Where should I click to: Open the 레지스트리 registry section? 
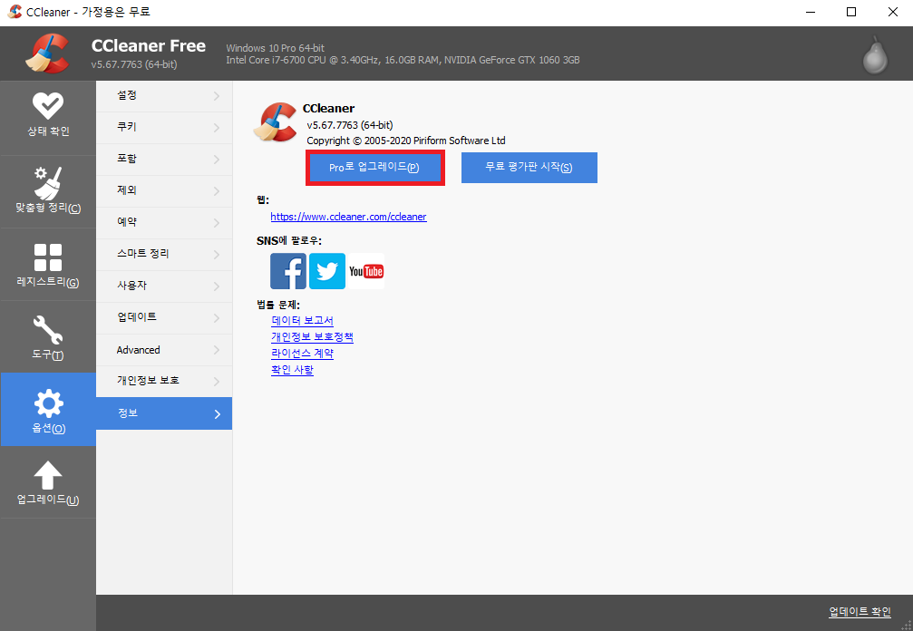(48, 264)
